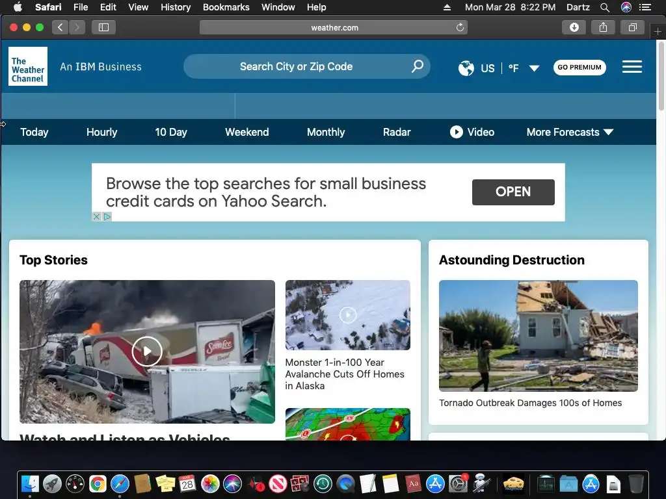Click Siri icon in menu bar
This screenshot has width=666, height=499.
click(x=626, y=7)
